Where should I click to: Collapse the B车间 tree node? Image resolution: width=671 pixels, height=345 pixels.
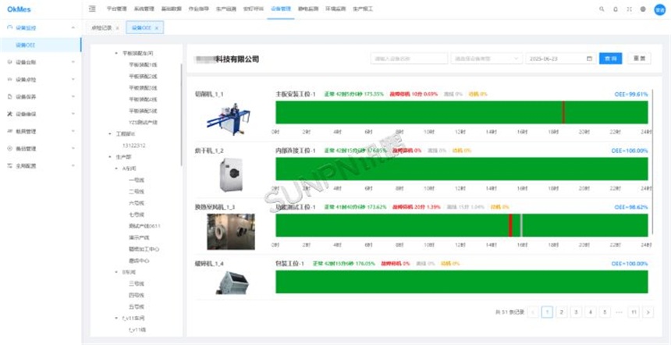pyautogui.click(x=116, y=272)
